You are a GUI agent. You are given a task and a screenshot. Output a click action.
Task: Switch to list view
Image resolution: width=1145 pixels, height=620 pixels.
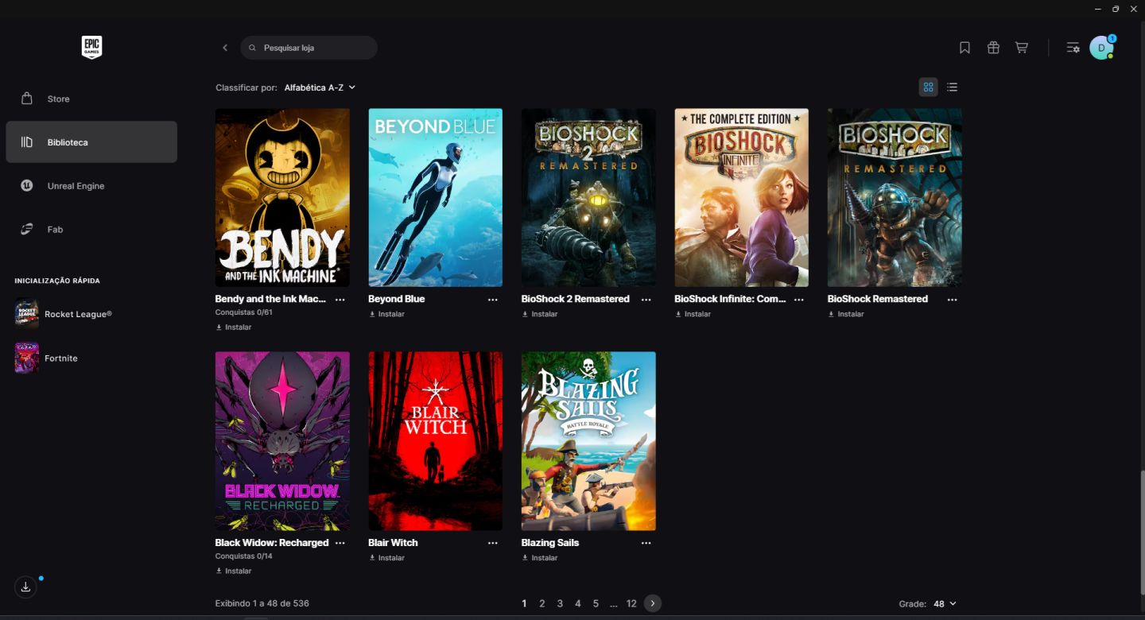(x=953, y=87)
